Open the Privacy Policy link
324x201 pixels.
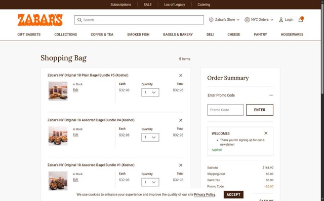[x=205, y=194]
